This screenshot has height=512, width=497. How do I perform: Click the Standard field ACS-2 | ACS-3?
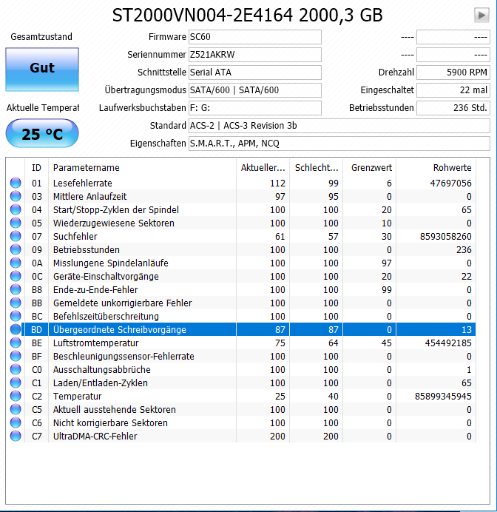coord(339,125)
